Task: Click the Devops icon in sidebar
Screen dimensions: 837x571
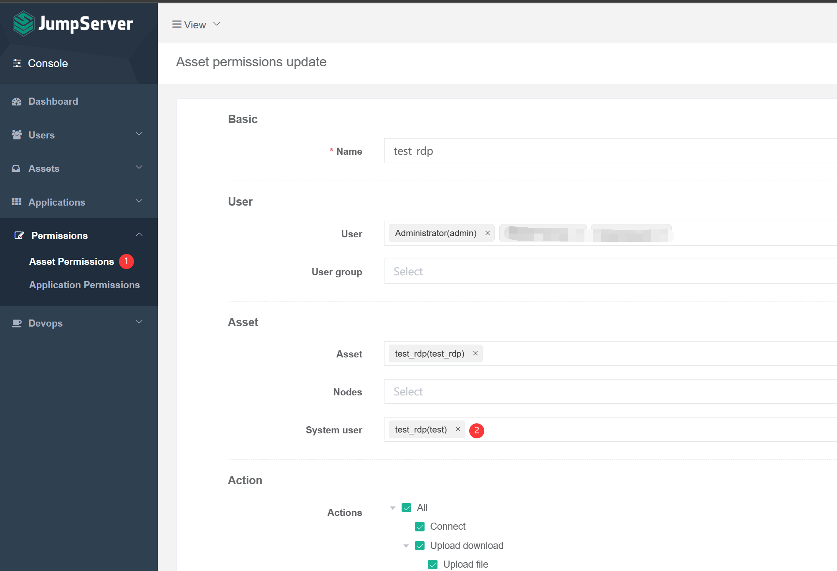Action: (x=17, y=322)
